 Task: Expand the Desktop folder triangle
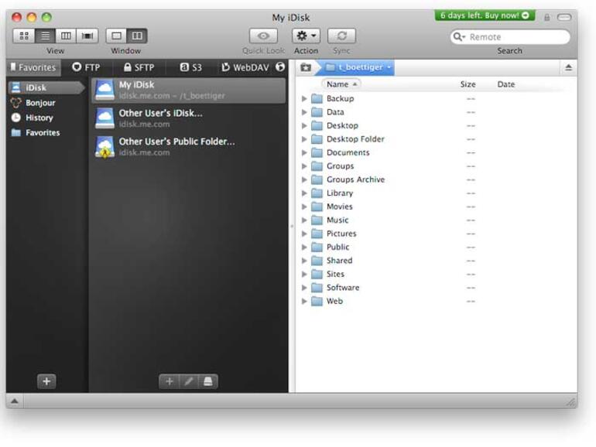304,126
